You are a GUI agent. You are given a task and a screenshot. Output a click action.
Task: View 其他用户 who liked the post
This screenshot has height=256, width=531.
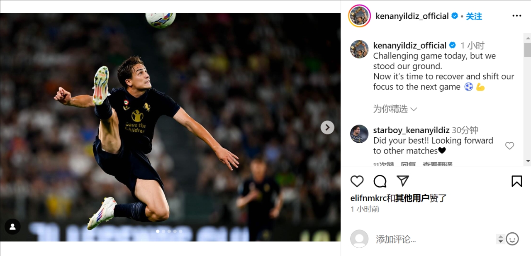pos(412,198)
